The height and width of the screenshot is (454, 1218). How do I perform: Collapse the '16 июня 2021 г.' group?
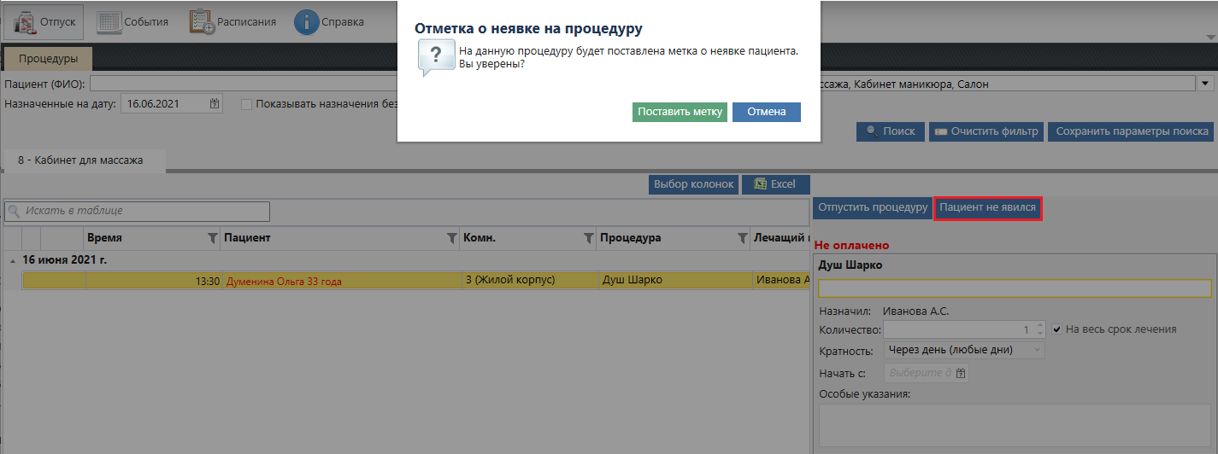point(12,260)
